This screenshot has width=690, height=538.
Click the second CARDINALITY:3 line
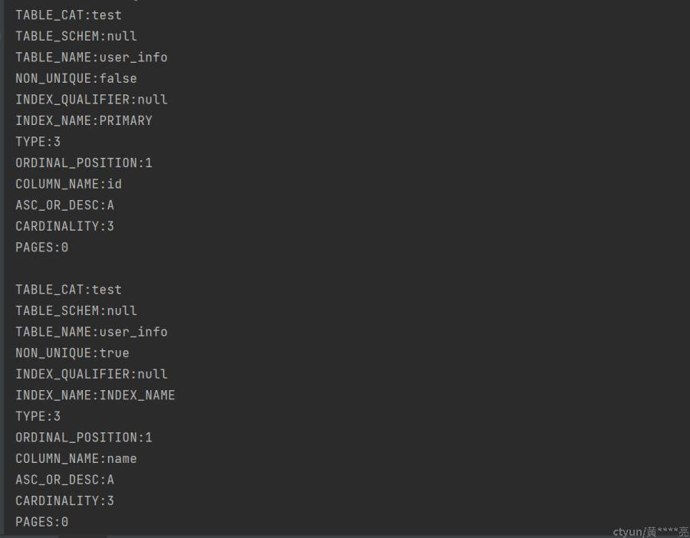coord(64,501)
